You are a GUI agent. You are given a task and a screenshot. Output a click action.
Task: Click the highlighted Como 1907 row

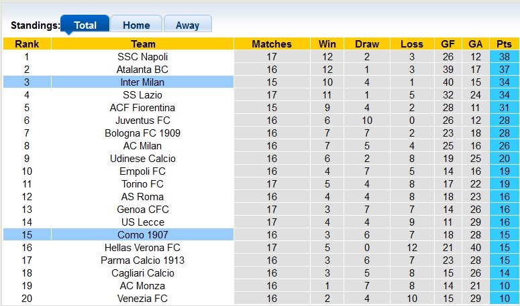click(x=143, y=235)
